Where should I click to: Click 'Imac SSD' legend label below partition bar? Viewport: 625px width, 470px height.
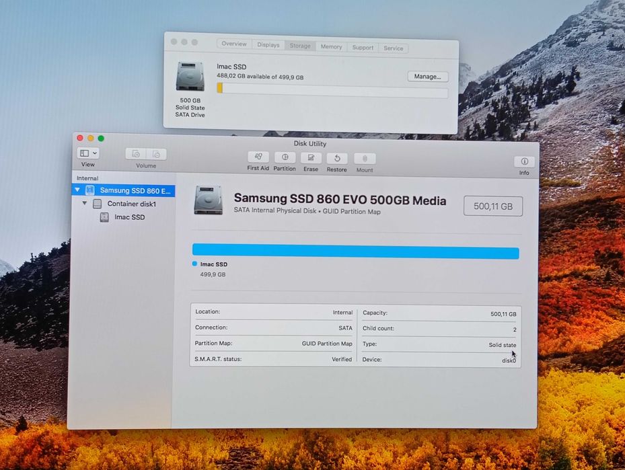[x=214, y=264]
